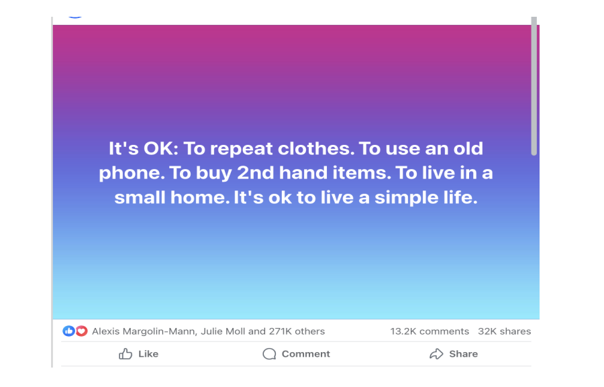Click the pink top area of post background
This screenshot has height=387, width=604.
(295, 40)
